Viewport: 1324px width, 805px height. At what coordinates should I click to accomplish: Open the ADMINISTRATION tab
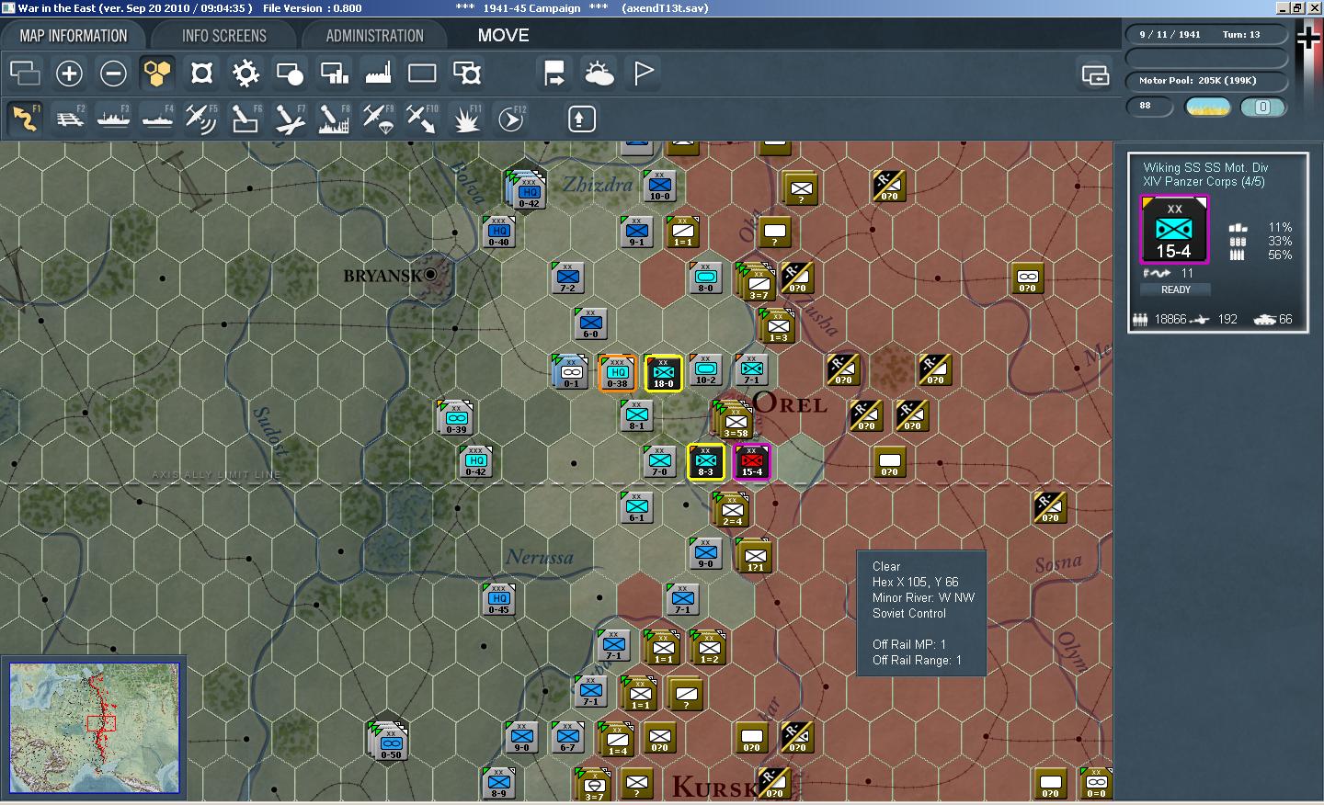coord(374,36)
